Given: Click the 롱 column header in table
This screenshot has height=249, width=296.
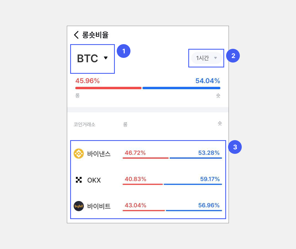Looking at the screenshot, I should [125, 125].
